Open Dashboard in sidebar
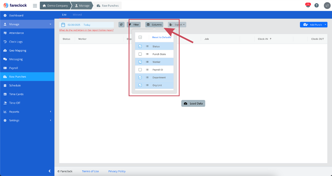332x176 pixels. pyautogui.click(x=27, y=16)
